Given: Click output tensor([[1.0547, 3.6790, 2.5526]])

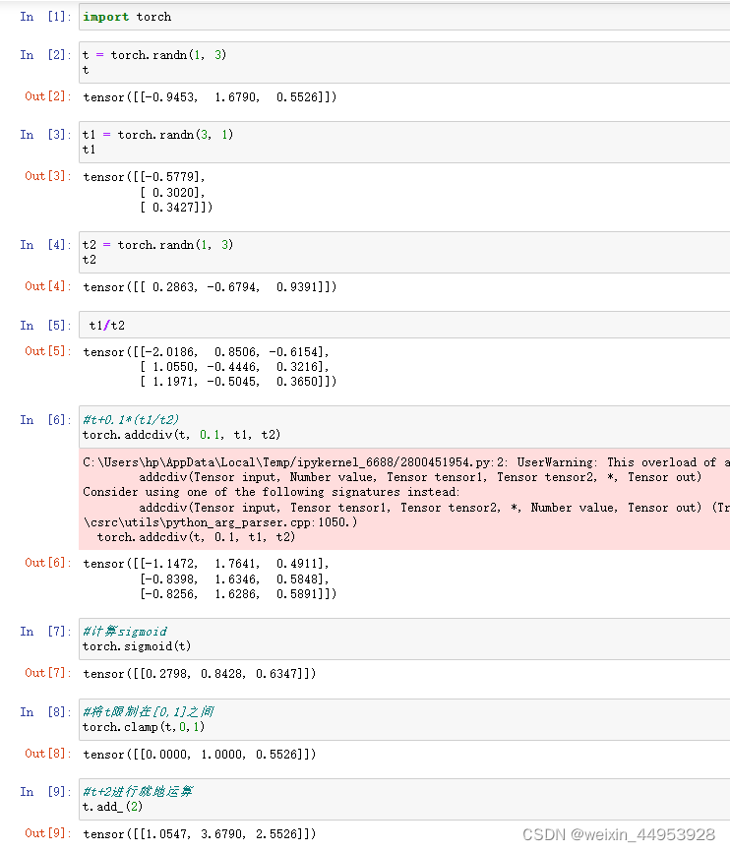Looking at the screenshot, I should click(200, 834).
